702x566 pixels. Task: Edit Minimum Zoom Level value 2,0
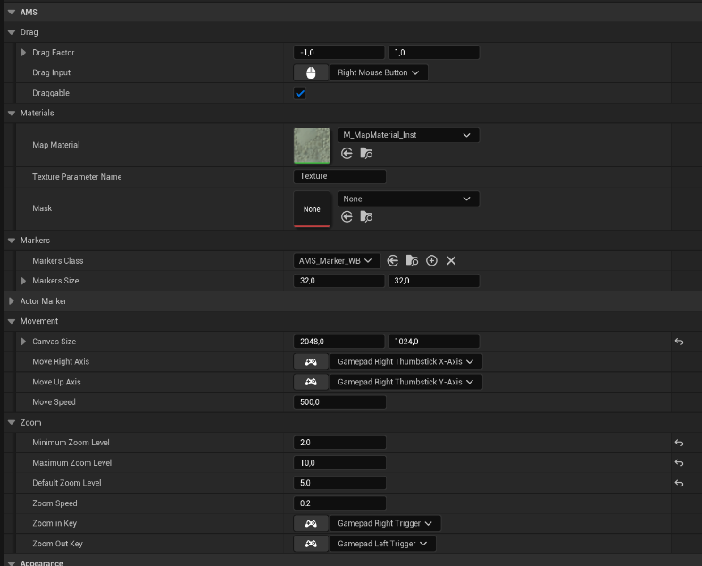pyautogui.click(x=339, y=443)
